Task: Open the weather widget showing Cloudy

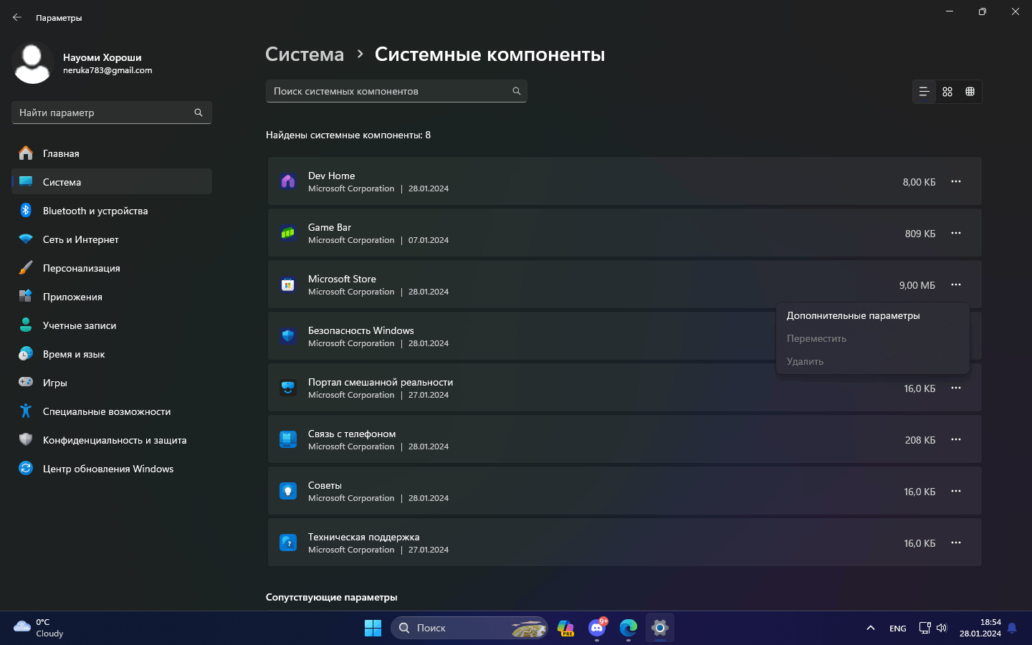Action: pyautogui.click(x=39, y=628)
